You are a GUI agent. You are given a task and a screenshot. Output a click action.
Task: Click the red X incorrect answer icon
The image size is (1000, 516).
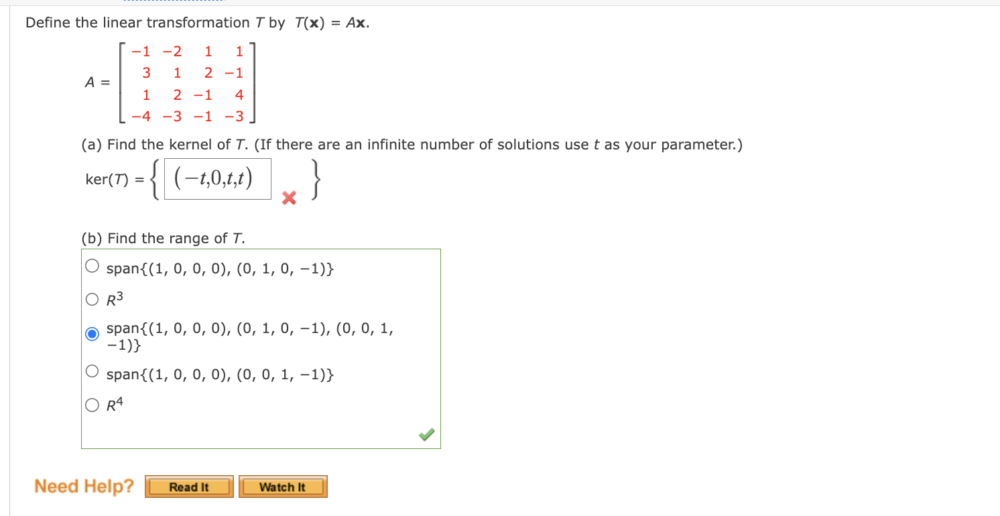point(288,198)
